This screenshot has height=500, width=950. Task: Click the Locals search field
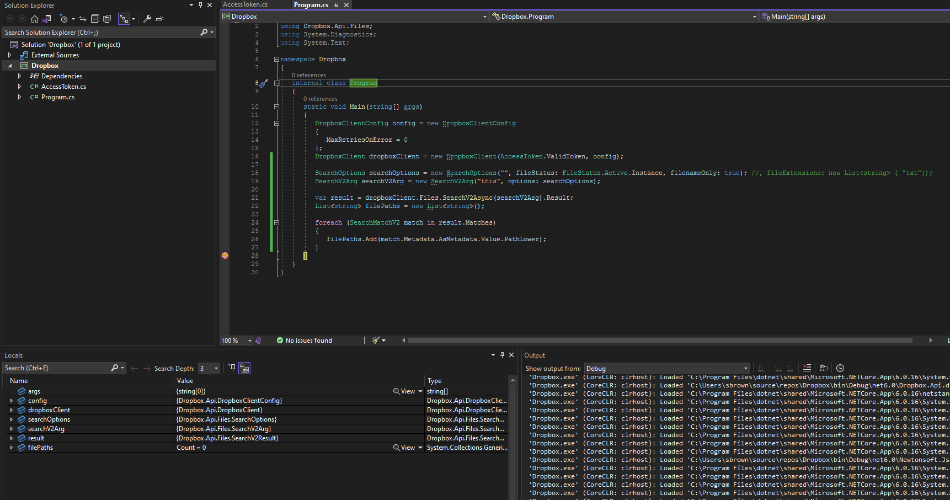coord(57,368)
